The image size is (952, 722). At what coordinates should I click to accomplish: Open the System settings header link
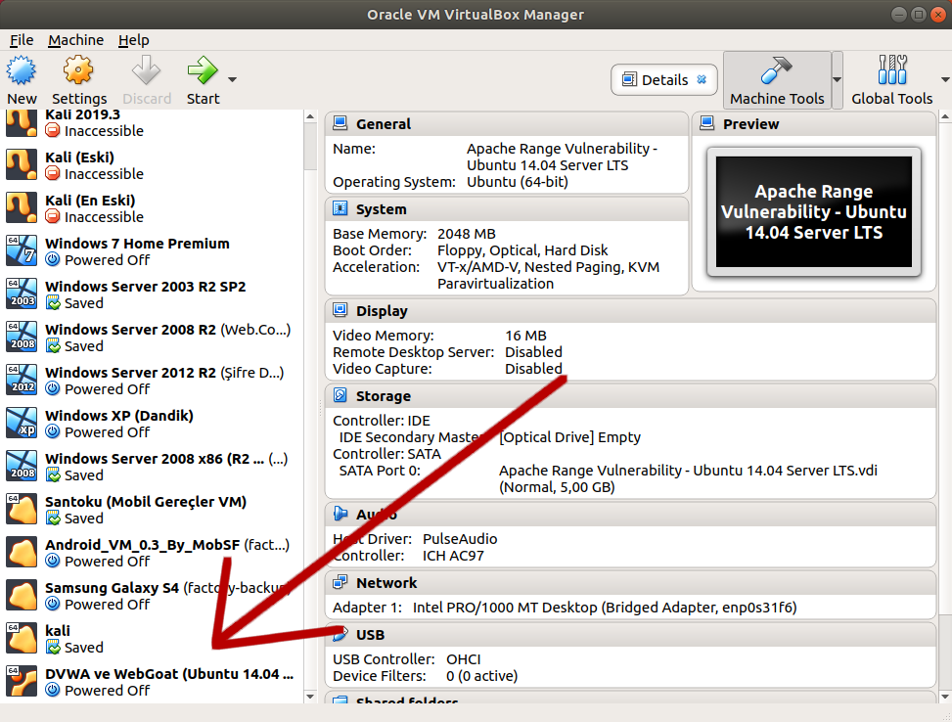click(382, 209)
